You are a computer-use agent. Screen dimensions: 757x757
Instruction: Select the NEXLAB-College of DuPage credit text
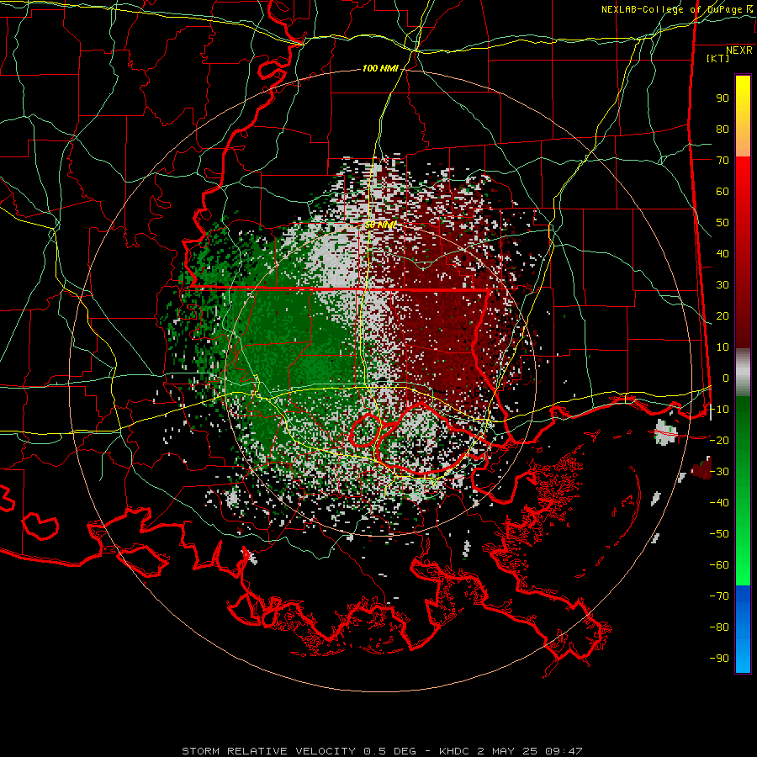tap(676, 9)
